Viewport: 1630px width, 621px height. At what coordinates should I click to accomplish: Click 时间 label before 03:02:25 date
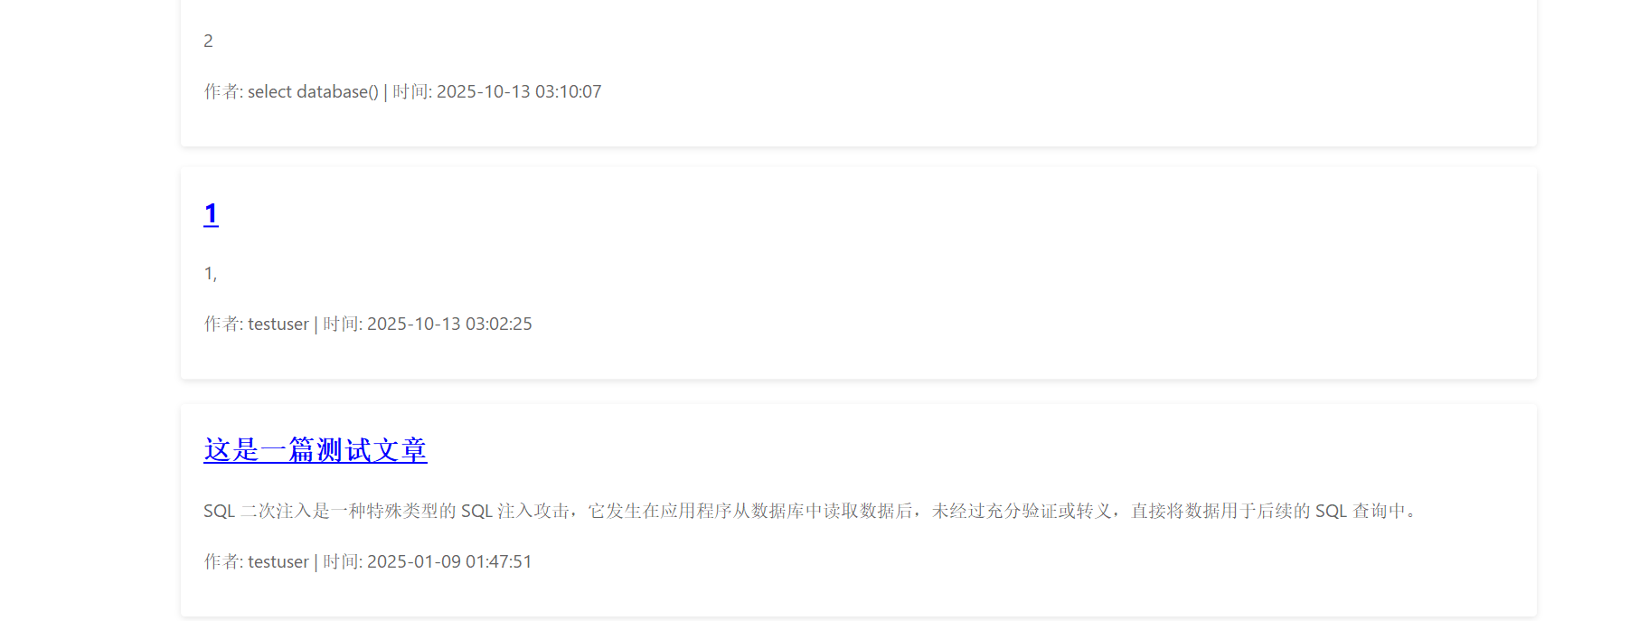(341, 324)
